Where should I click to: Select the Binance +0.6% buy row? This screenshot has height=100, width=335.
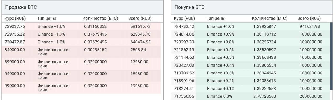[x=251, y=50]
